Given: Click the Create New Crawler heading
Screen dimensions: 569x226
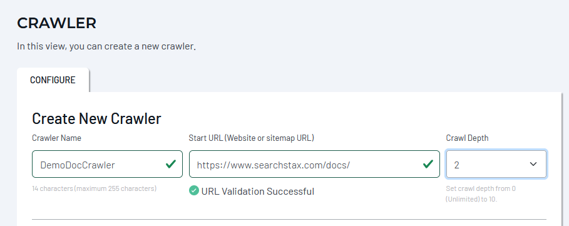Looking at the screenshot, I should [x=96, y=118].
